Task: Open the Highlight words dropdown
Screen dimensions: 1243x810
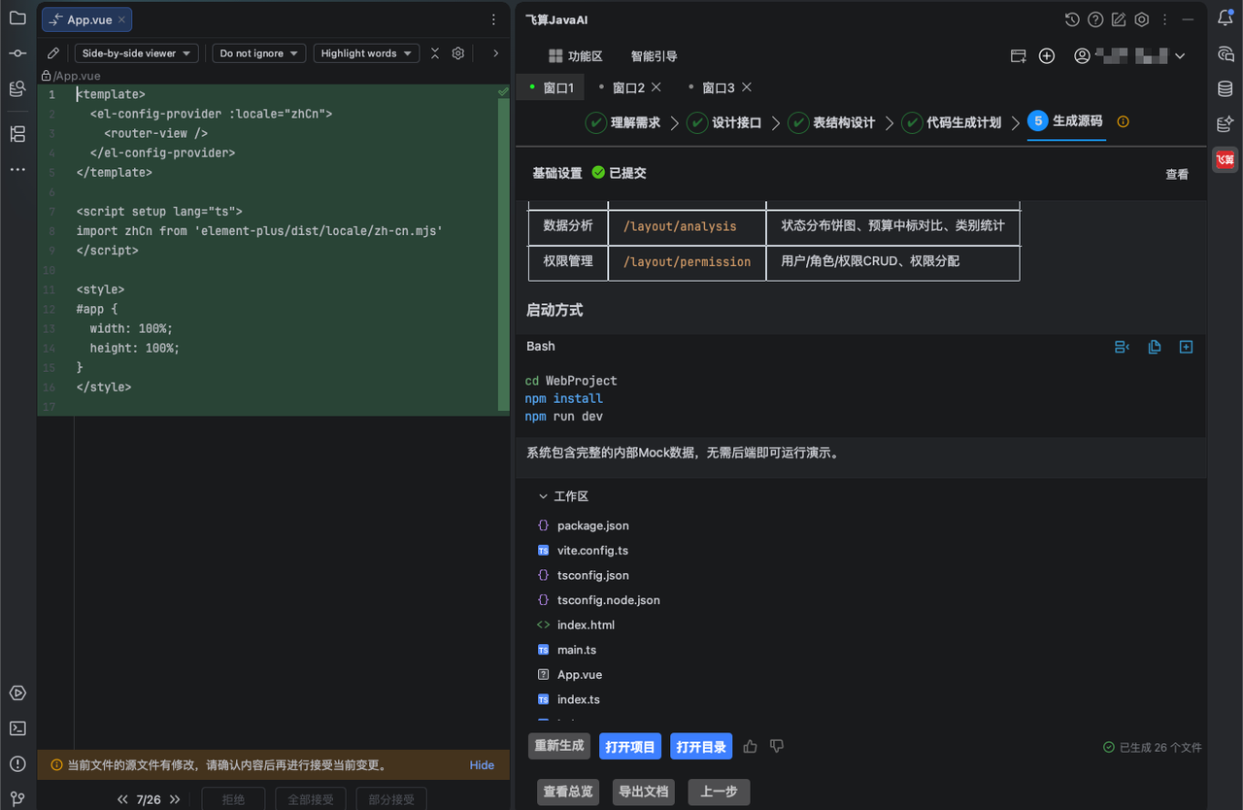Action: [x=366, y=53]
